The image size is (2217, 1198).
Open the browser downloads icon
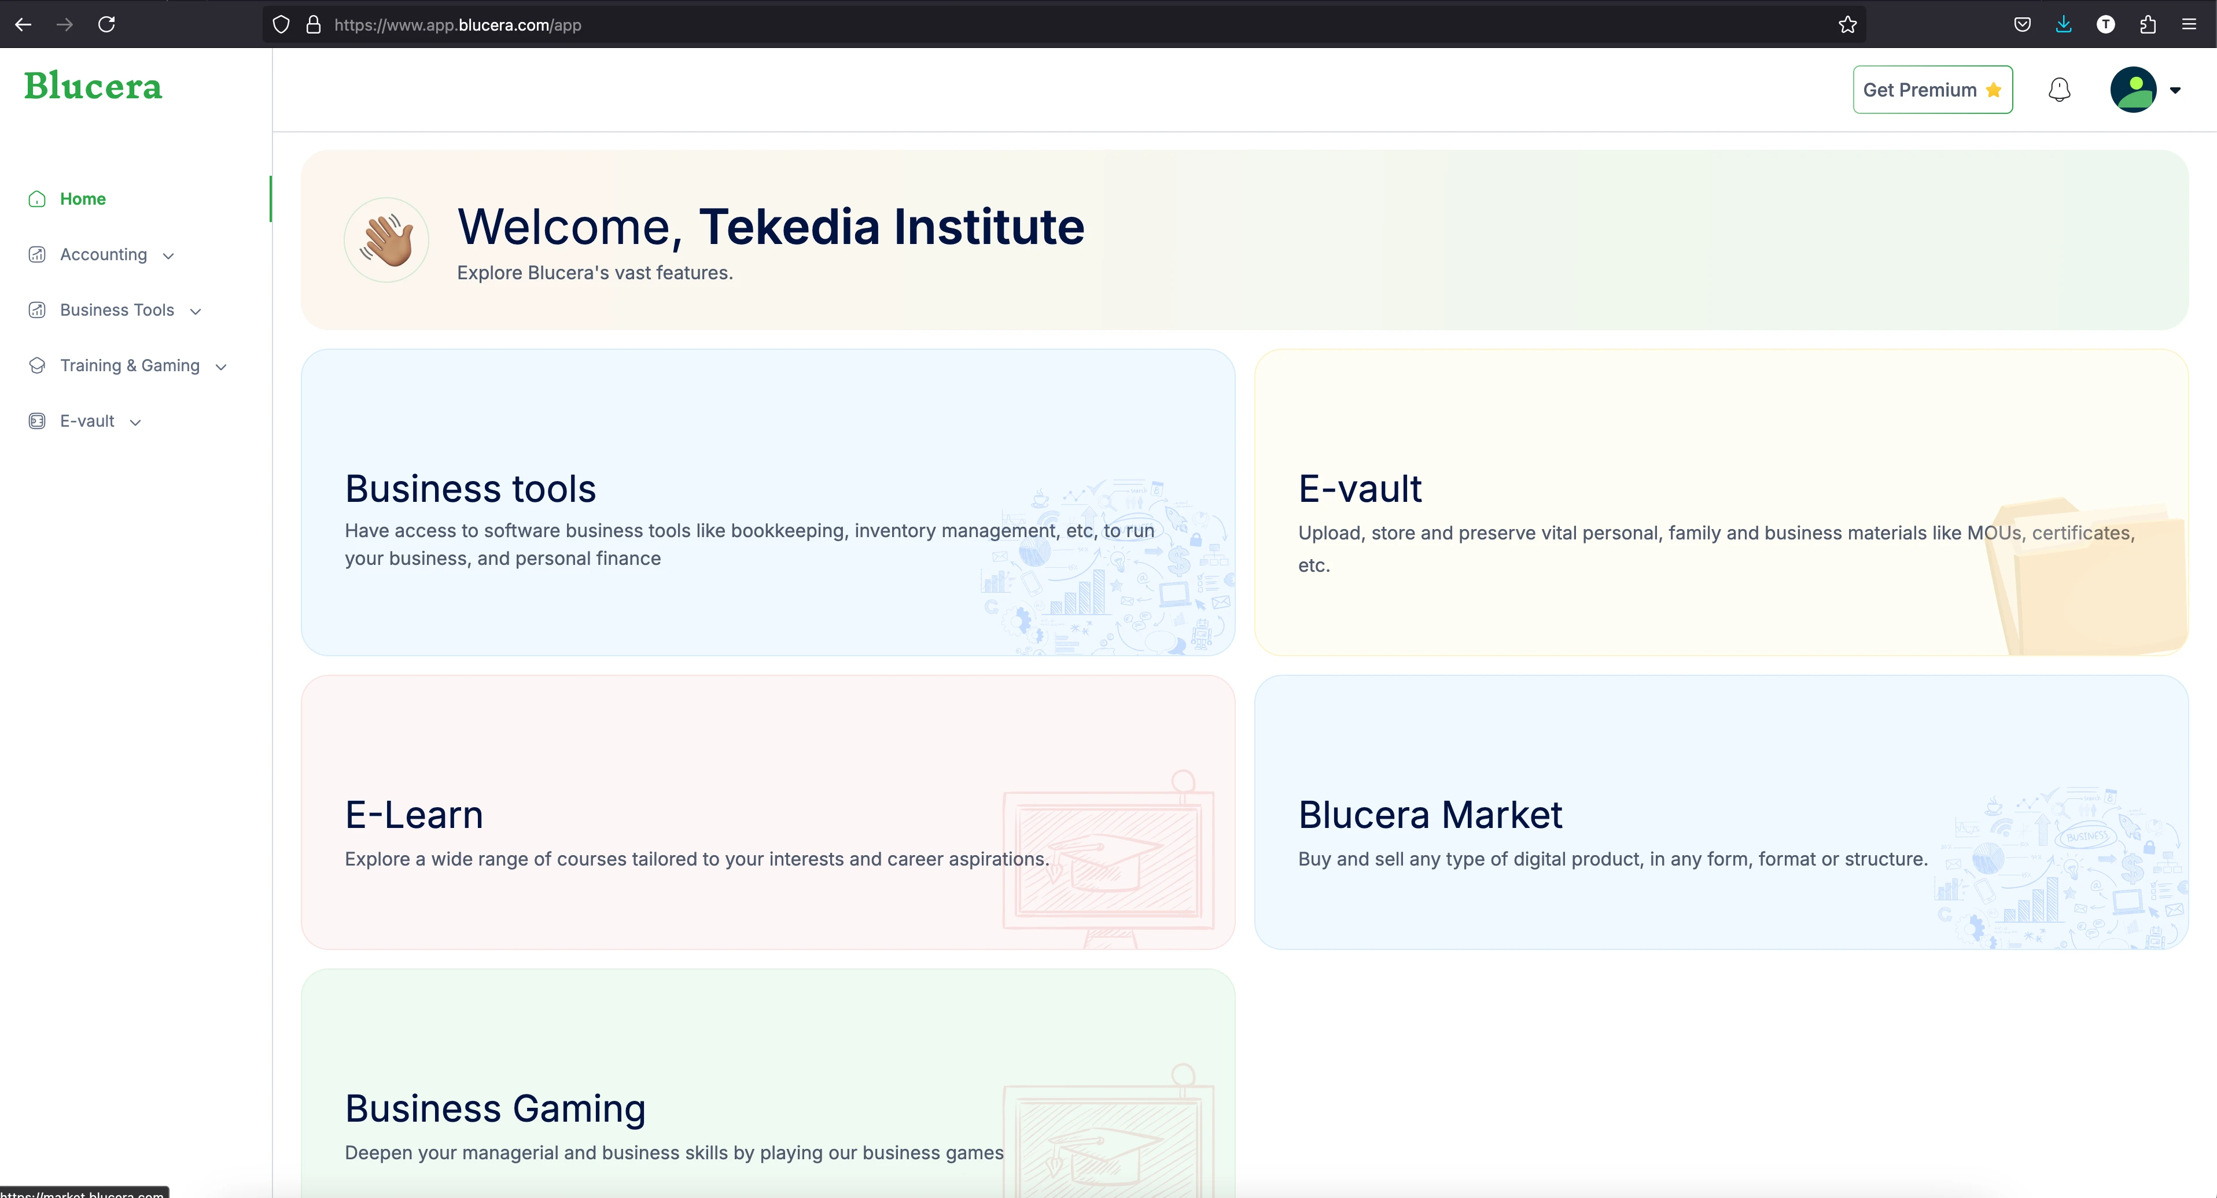click(2064, 24)
